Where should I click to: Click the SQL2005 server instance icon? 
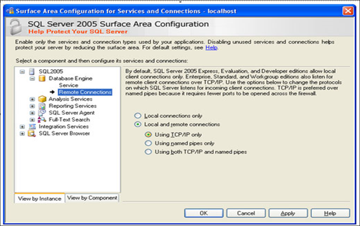32,72
